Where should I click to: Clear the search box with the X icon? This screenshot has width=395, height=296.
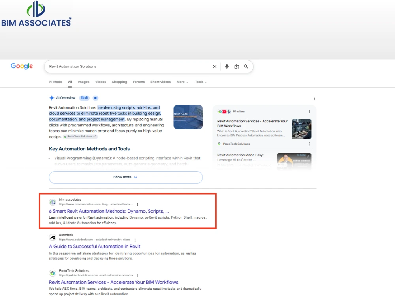[214, 66]
